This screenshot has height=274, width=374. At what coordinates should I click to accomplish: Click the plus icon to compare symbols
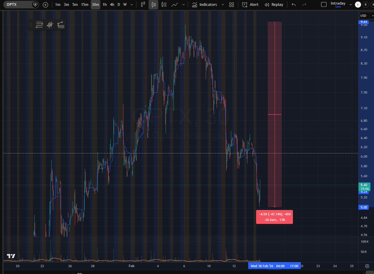46,5
